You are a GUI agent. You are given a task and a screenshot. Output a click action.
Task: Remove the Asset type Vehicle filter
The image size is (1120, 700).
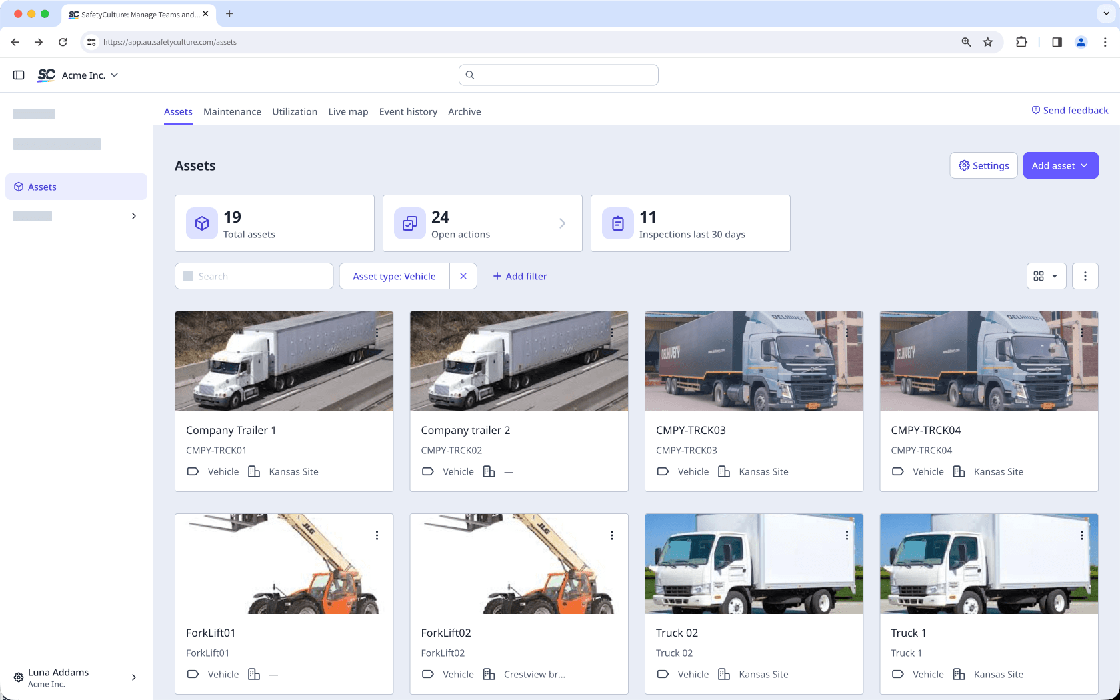click(x=463, y=276)
